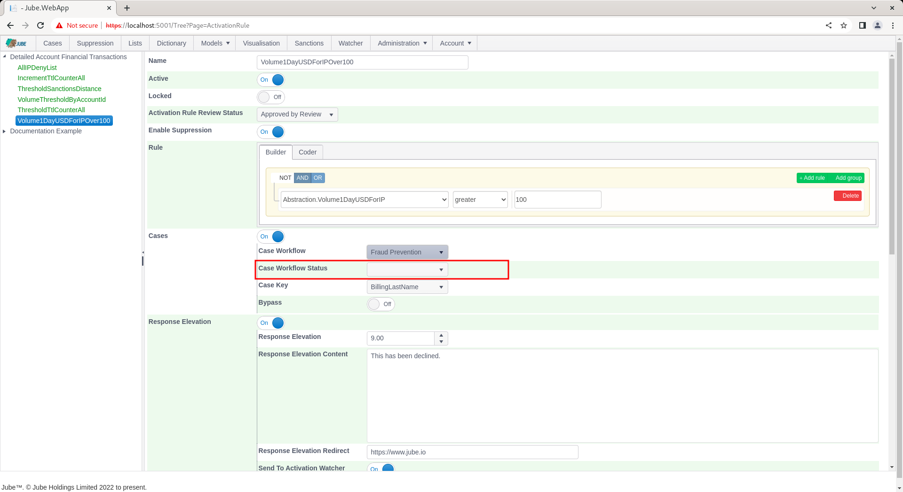
Task: Open the Case Workflow Status dropdown
Action: pos(407,269)
